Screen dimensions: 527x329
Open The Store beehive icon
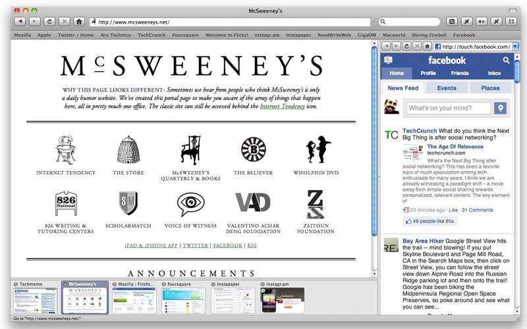pyautogui.click(x=128, y=150)
